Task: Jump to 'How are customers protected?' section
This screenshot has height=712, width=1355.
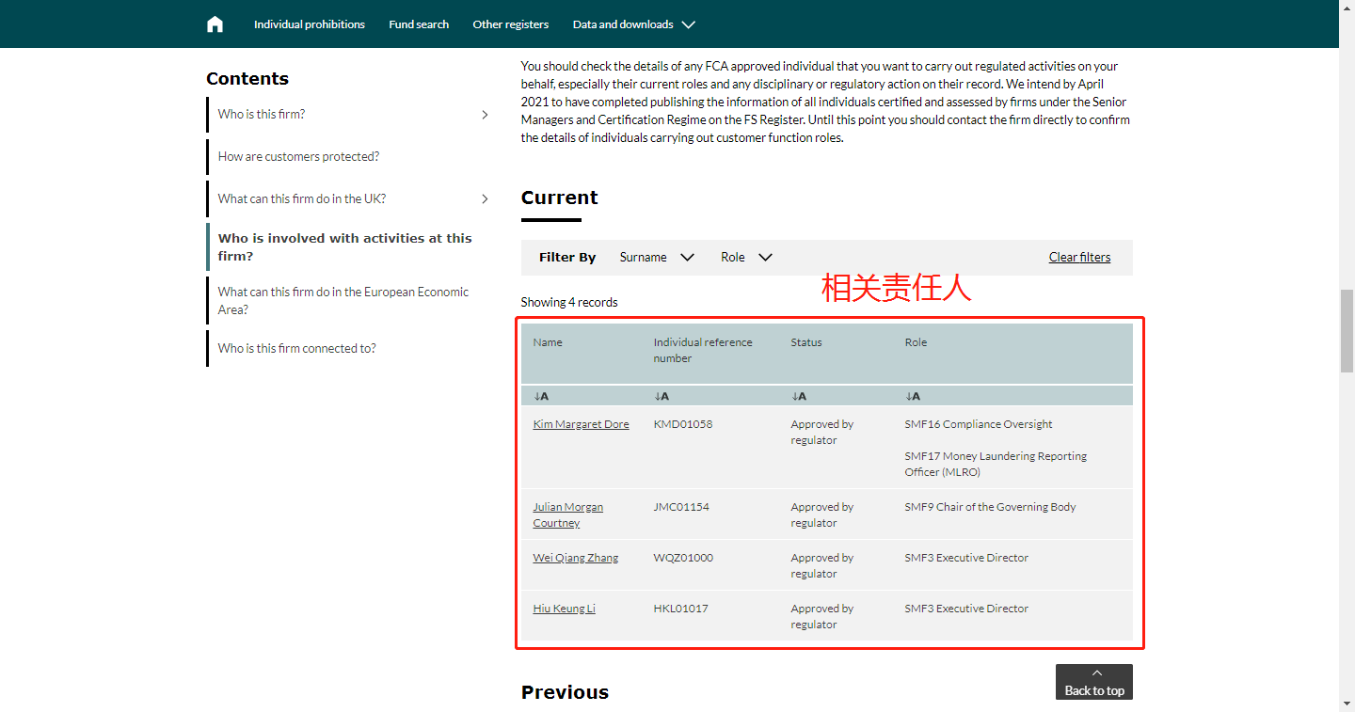Action: tap(298, 157)
